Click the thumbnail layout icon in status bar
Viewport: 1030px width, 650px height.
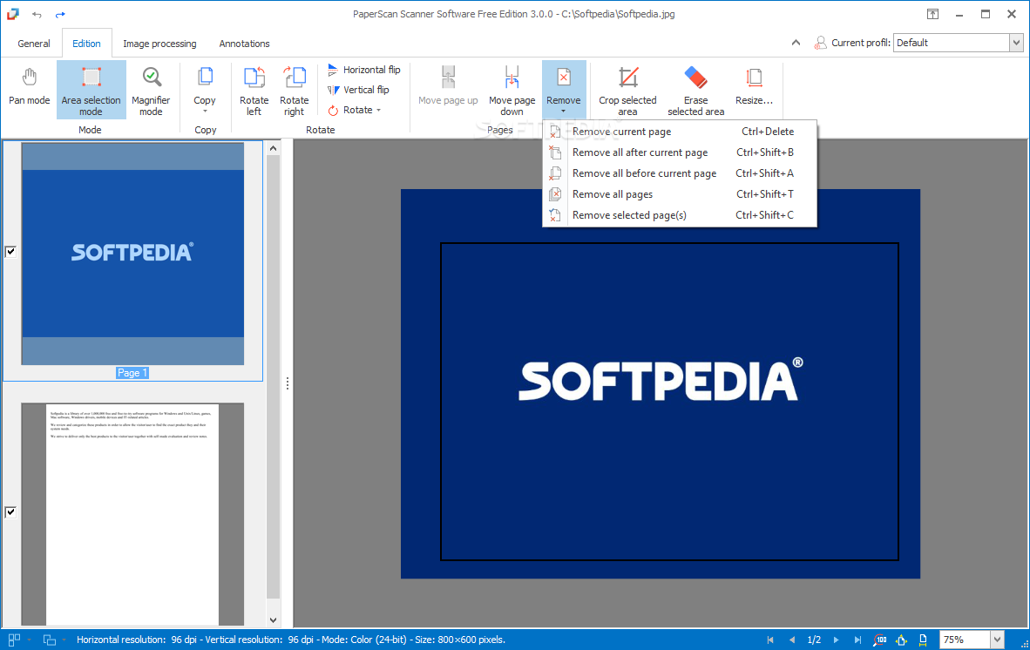(x=14, y=640)
